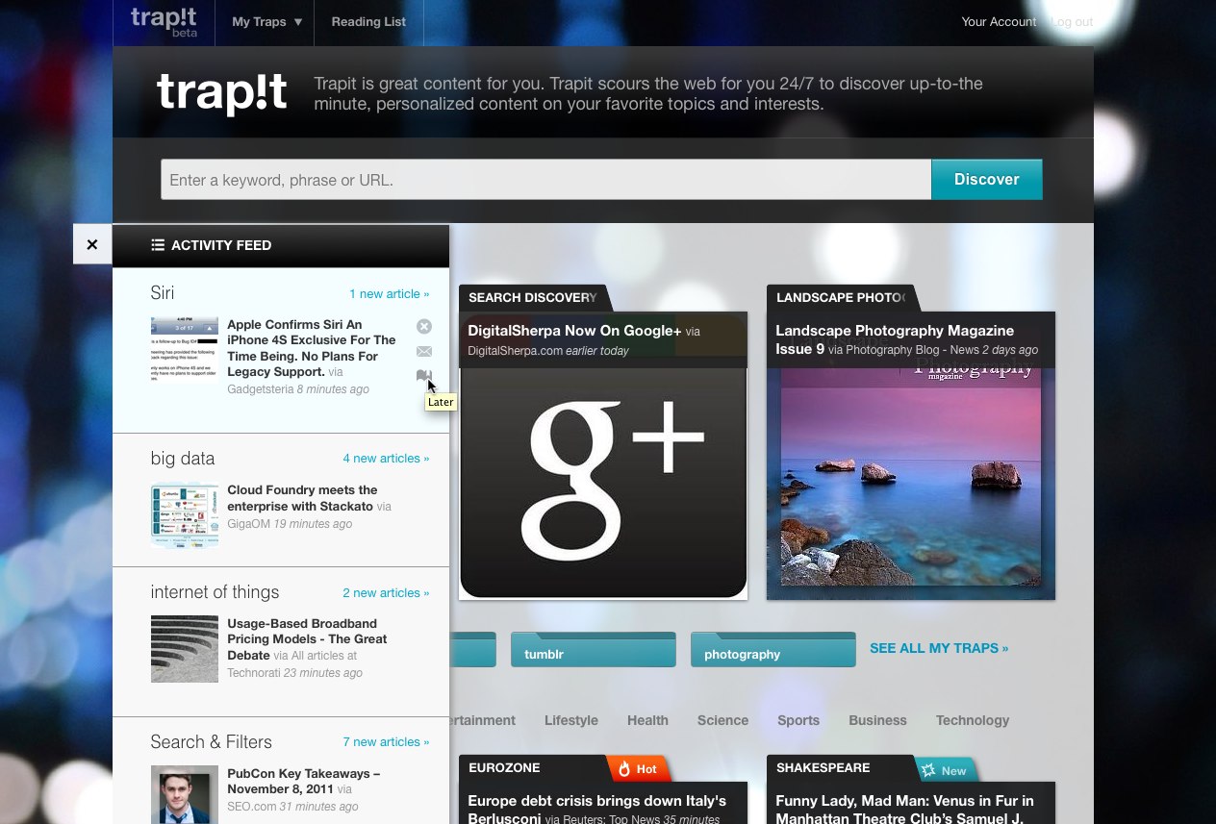Open the My Traps dropdown menu
1216x824 pixels.
click(x=266, y=21)
